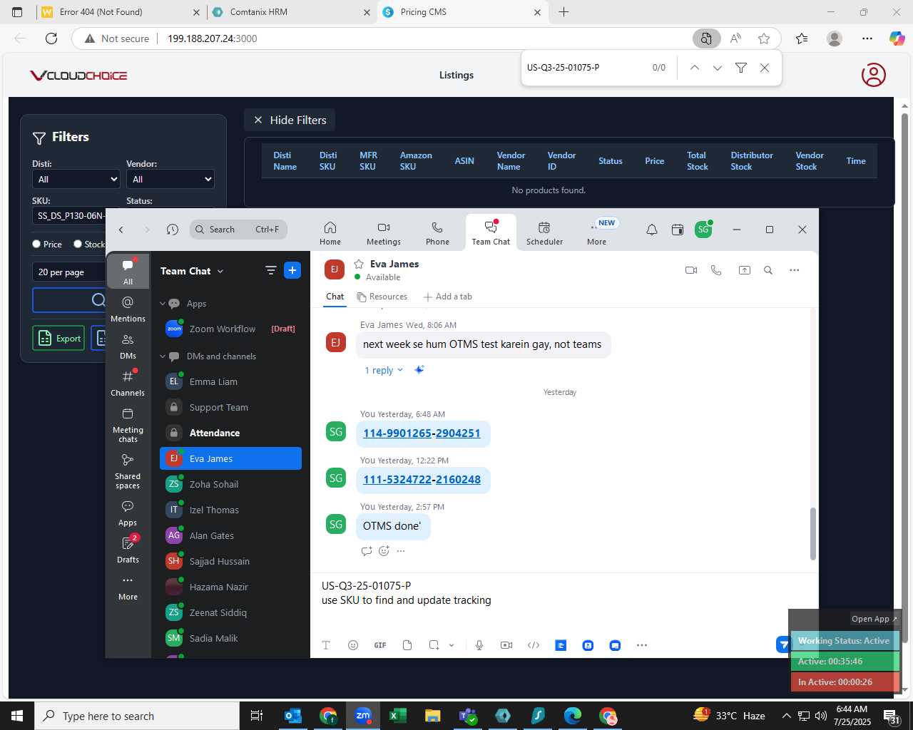
Task: Expand the Team Chat header dropdown
Action: point(220,272)
